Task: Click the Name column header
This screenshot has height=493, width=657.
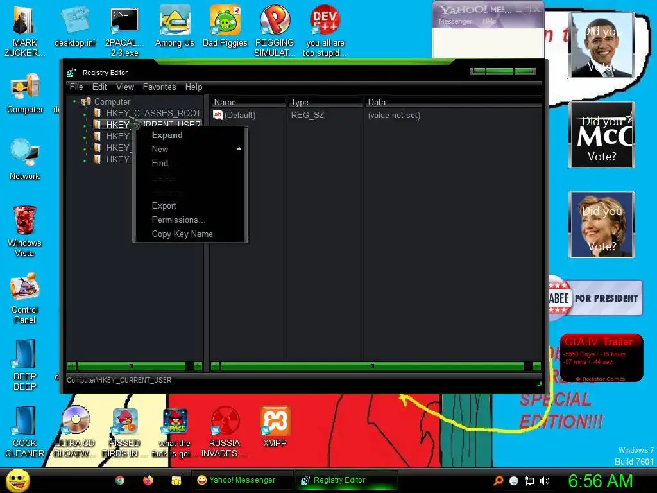Action: coord(248,102)
